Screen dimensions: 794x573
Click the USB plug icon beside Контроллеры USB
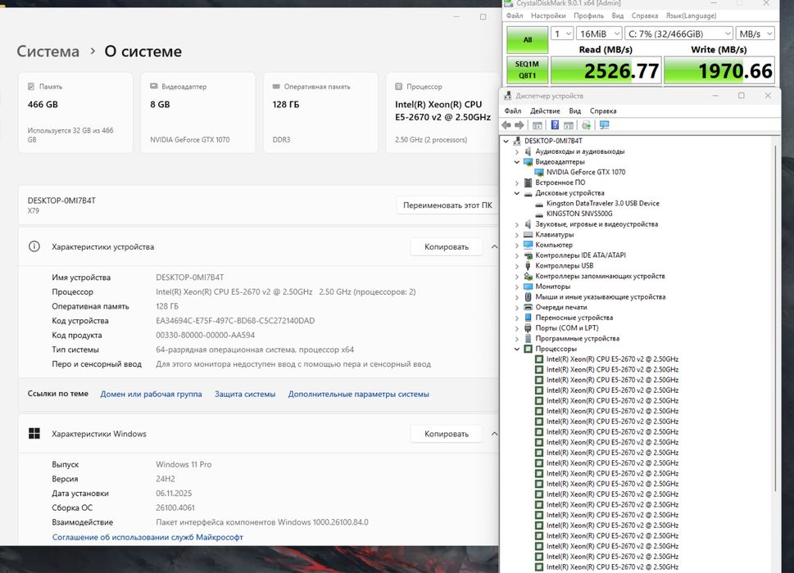tap(528, 265)
